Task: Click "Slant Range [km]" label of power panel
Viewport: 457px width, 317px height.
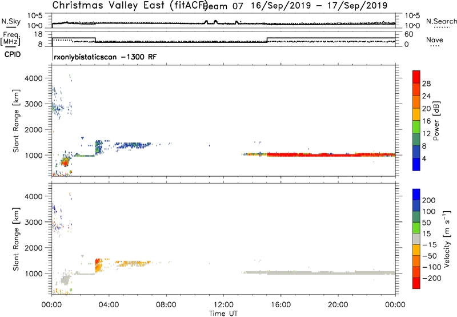Action: coord(16,121)
